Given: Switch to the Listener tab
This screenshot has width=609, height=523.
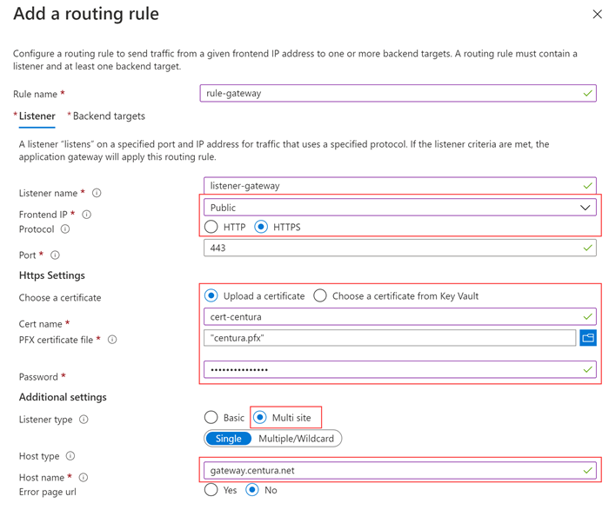Looking at the screenshot, I should 37,116.
